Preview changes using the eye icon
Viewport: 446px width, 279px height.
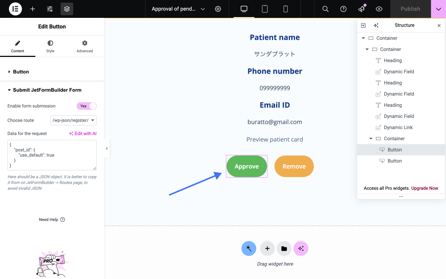click(379, 9)
